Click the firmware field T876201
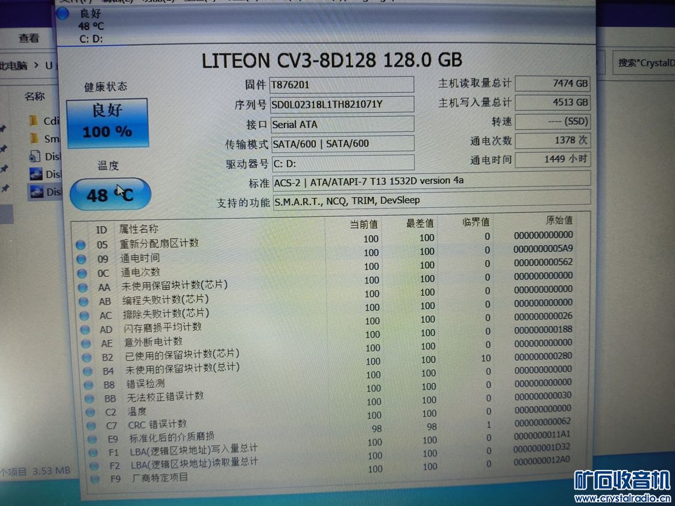 pyautogui.click(x=342, y=84)
